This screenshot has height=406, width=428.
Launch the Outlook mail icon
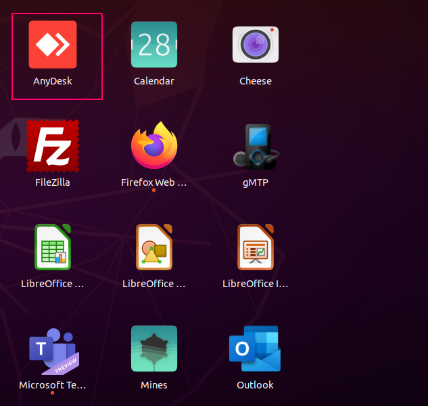pos(255,349)
